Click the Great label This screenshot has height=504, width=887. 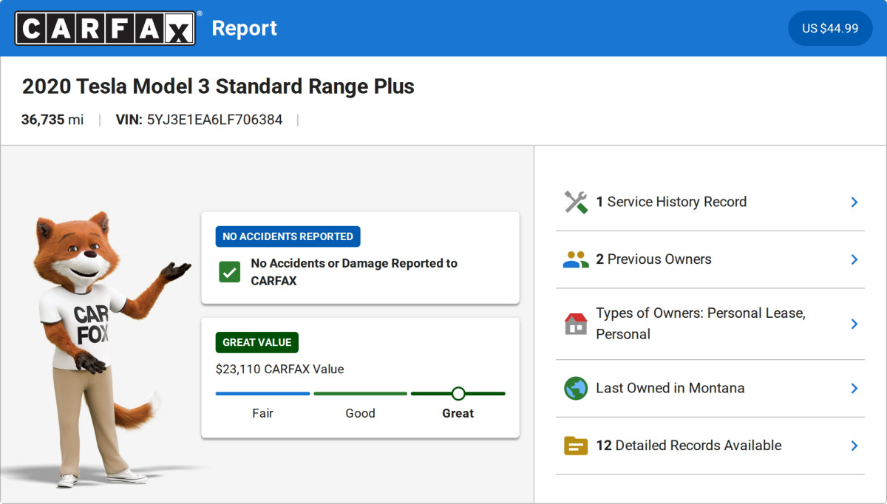coord(458,413)
